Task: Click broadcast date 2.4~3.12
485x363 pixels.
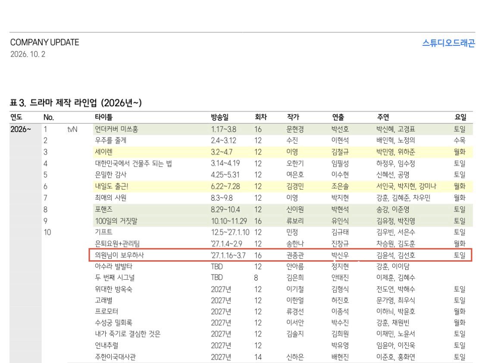Action: tap(223, 141)
